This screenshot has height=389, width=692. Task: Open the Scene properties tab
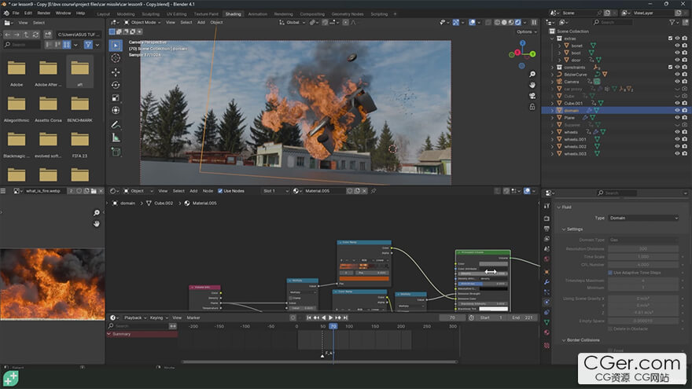[x=547, y=249]
